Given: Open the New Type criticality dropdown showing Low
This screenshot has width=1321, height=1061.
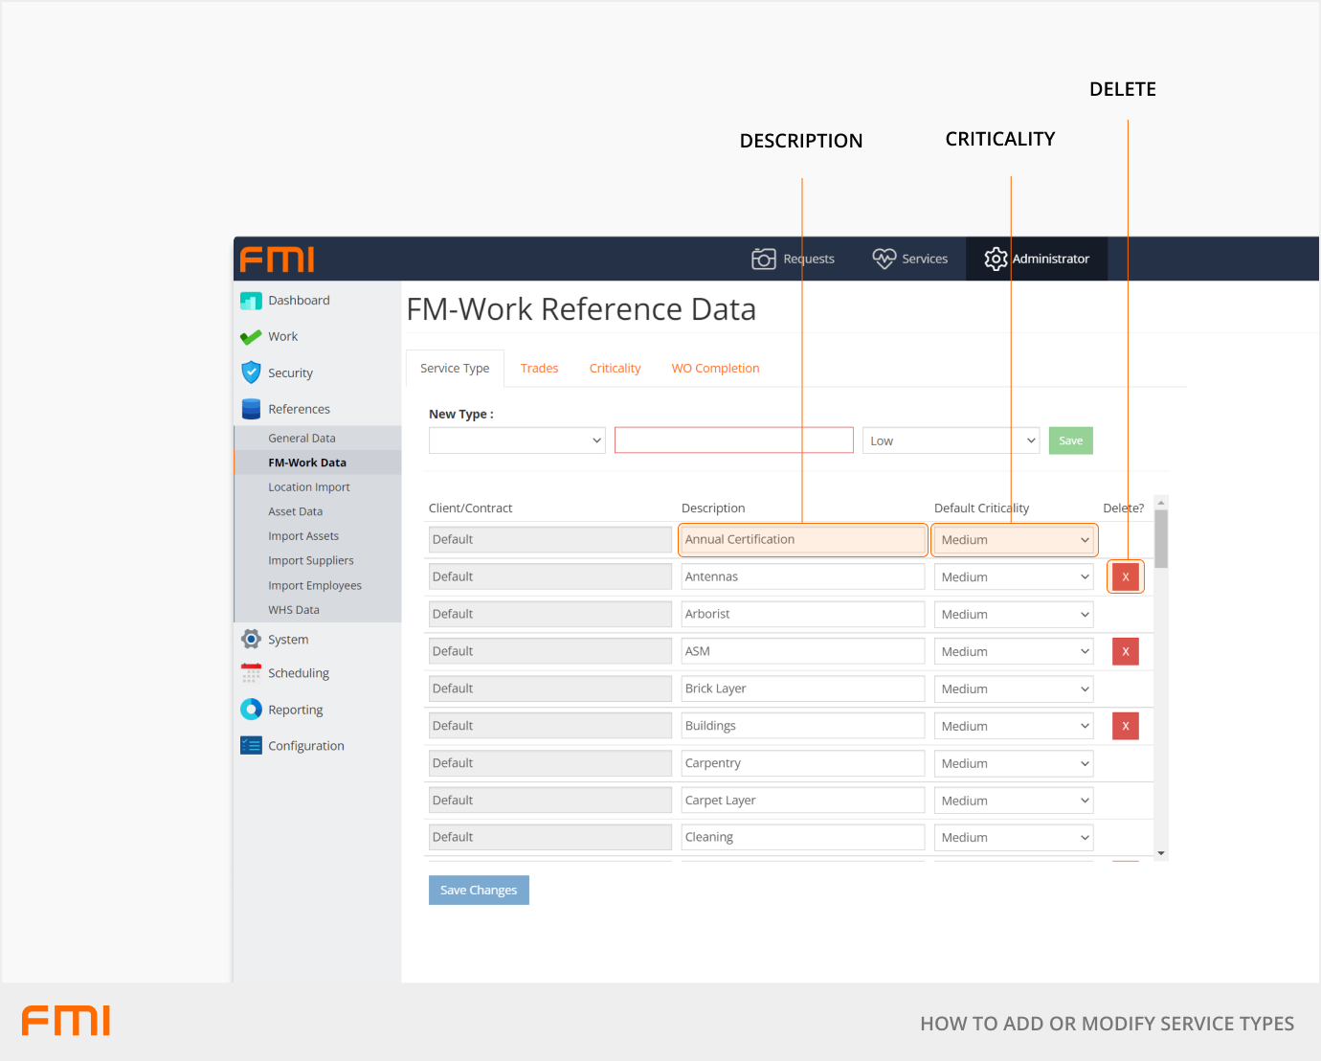Looking at the screenshot, I should pos(951,440).
